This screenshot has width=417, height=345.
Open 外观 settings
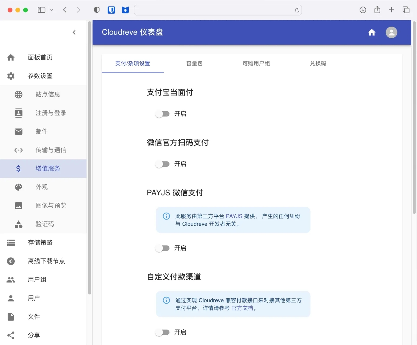[x=43, y=187]
